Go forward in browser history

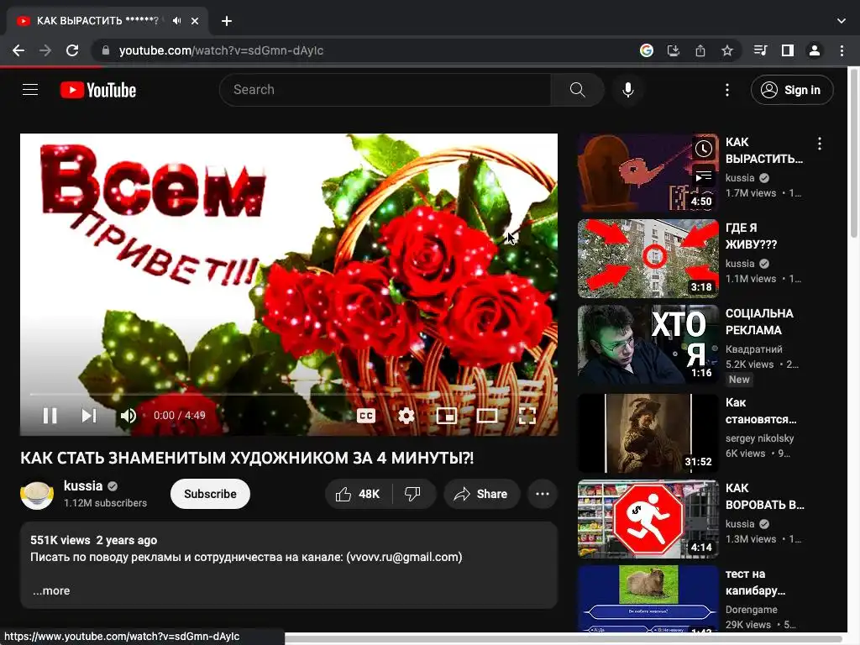coord(45,50)
